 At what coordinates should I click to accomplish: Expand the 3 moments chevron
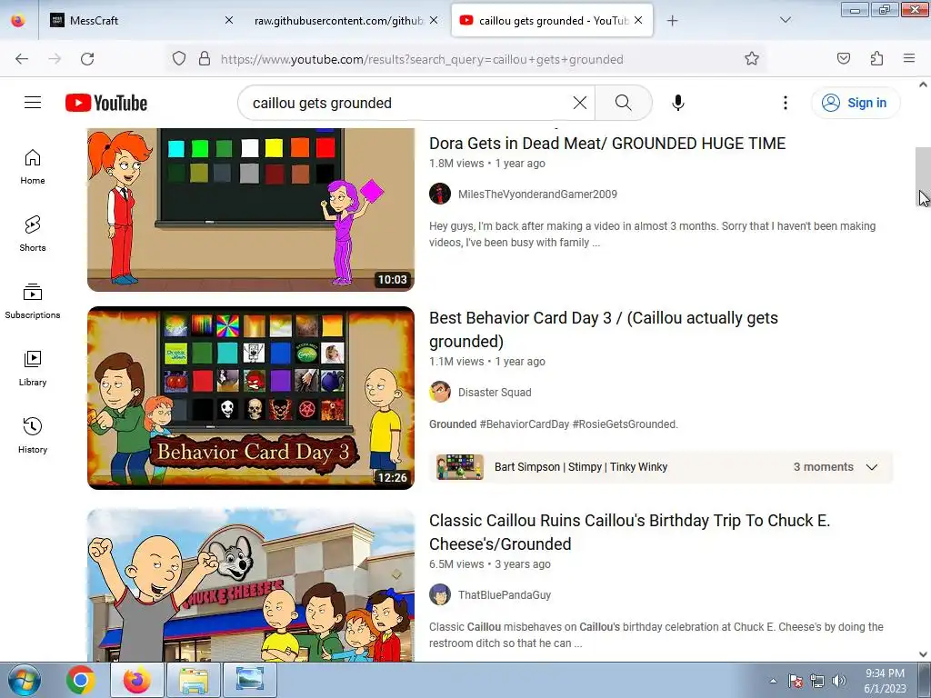pos(872,467)
